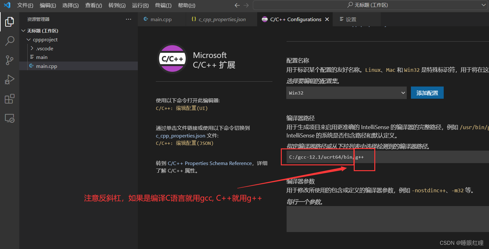The image size is (489, 249).
Task: Open the 帮助(H) menu
Action: (x=186, y=5)
